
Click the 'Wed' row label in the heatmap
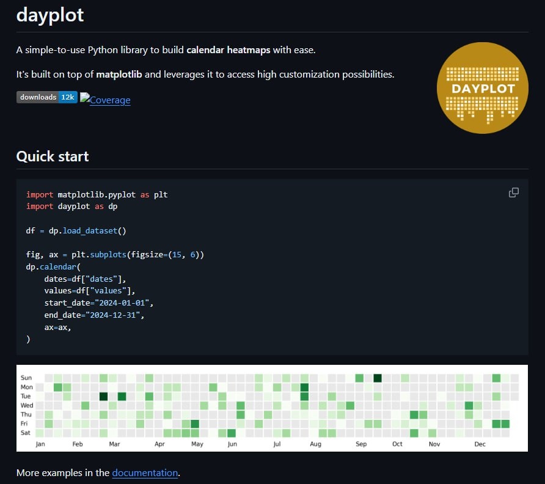click(x=27, y=405)
